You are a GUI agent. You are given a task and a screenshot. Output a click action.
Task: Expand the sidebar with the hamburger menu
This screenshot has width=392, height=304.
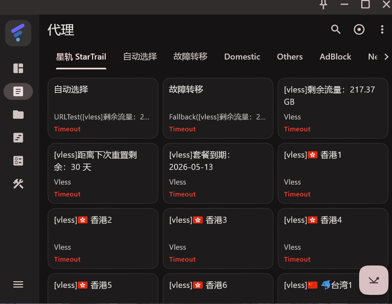pyautogui.click(x=18, y=284)
